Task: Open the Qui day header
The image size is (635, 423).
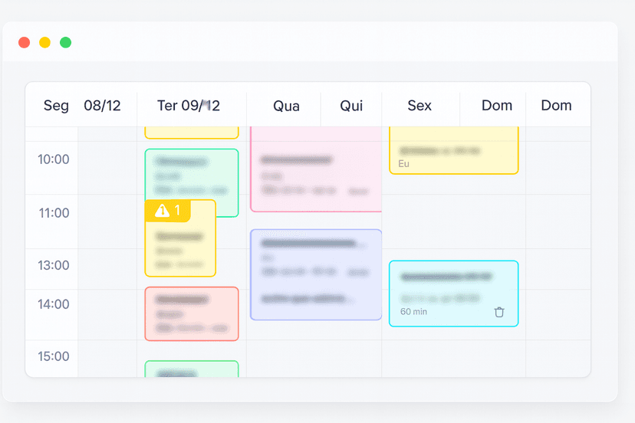Action: click(x=351, y=106)
